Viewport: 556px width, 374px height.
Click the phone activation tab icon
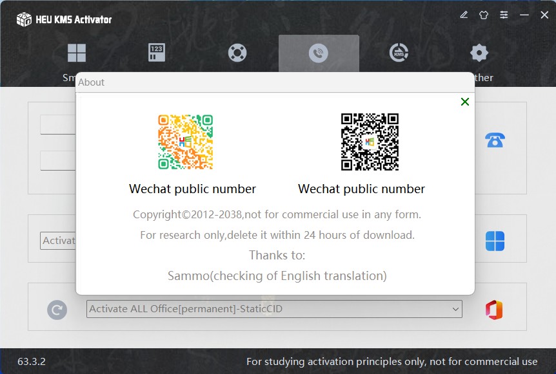(x=319, y=53)
